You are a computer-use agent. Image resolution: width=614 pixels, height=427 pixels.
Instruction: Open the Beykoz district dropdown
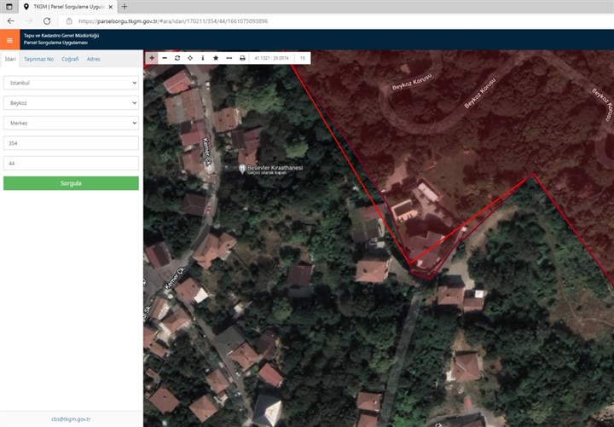(71, 102)
